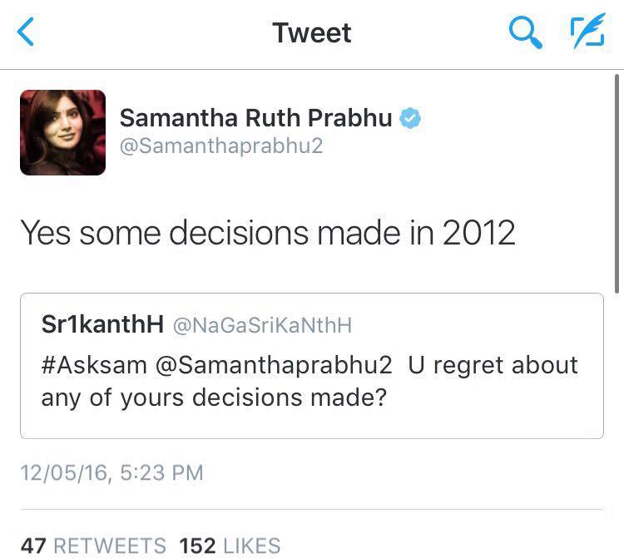The image size is (624, 558).
Task: Open Sr1kanthH's profile from the quoted tweet
Action: (x=102, y=325)
